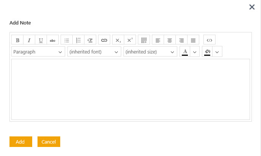Image resolution: width=261 pixels, height=156 pixels.
Task: Center align the text
Action: [x=170, y=40]
